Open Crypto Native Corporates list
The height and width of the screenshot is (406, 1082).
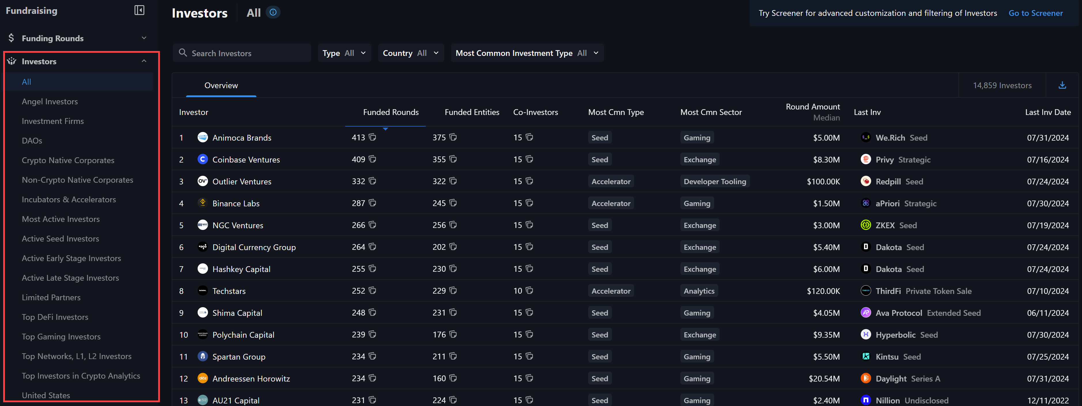68,160
